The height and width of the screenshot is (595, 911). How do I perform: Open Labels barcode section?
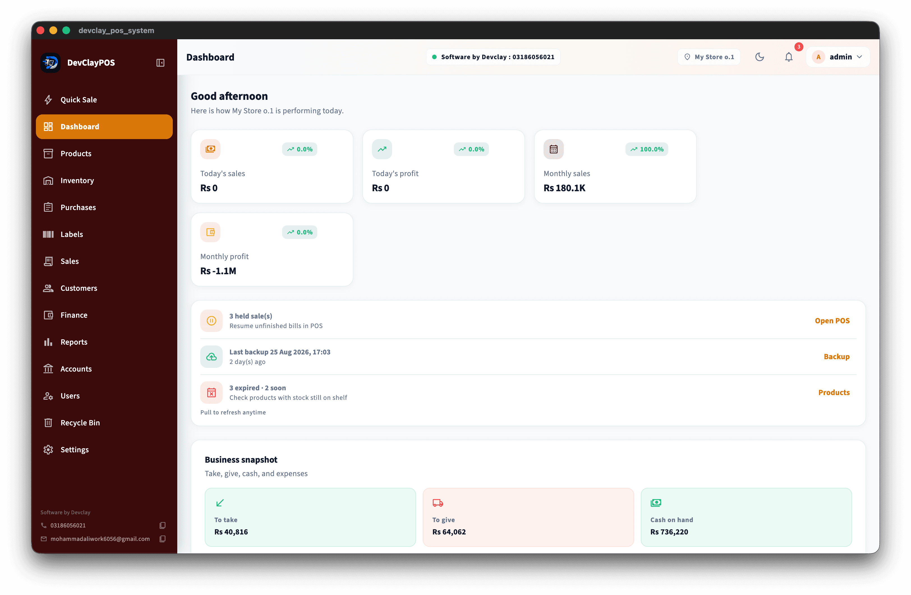(x=104, y=234)
